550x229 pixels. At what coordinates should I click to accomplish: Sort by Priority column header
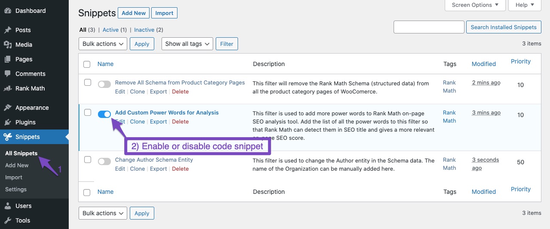521,61
